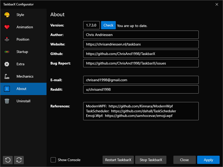Click the ModernWPF reference line
Screen dimensions: 223x167
click(129, 106)
